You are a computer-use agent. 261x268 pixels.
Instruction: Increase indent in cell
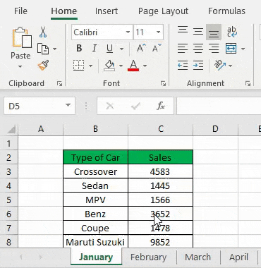198,65
